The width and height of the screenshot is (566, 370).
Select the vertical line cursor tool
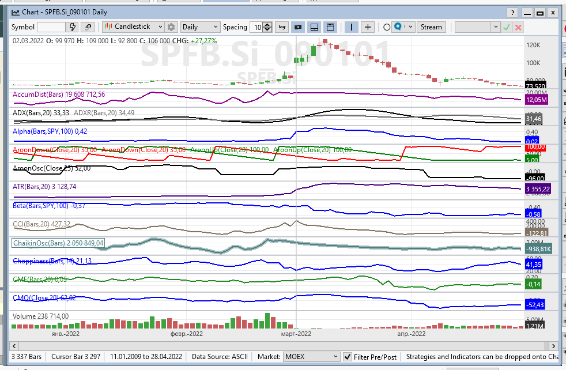click(351, 27)
